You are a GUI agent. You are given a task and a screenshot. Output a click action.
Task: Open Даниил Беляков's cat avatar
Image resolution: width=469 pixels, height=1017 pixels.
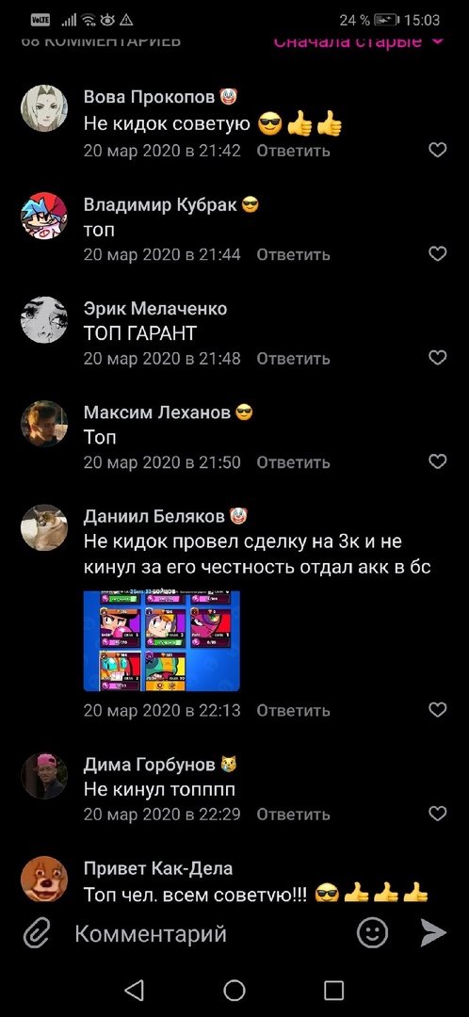coord(44,527)
